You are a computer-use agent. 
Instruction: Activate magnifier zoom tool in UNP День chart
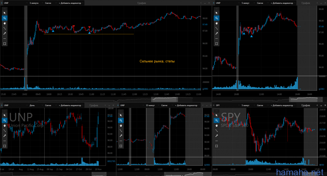(4, 120)
